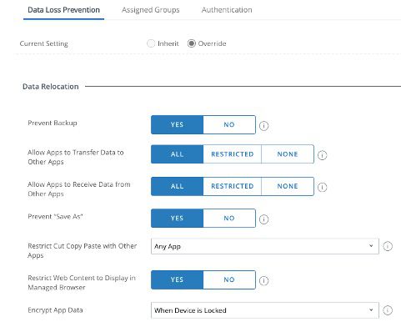Choose RESTRICTED for receive data from other apps
The width and height of the screenshot is (401, 327).
pos(233,186)
